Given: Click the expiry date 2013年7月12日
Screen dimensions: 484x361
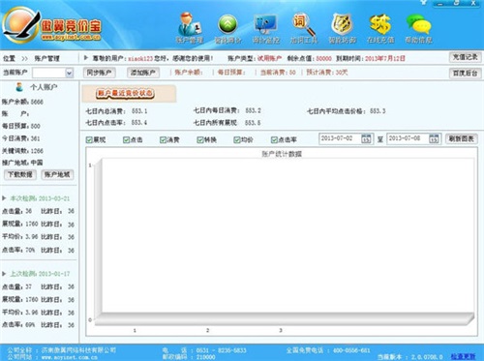Looking at the screenshot, I should point(385,58).
